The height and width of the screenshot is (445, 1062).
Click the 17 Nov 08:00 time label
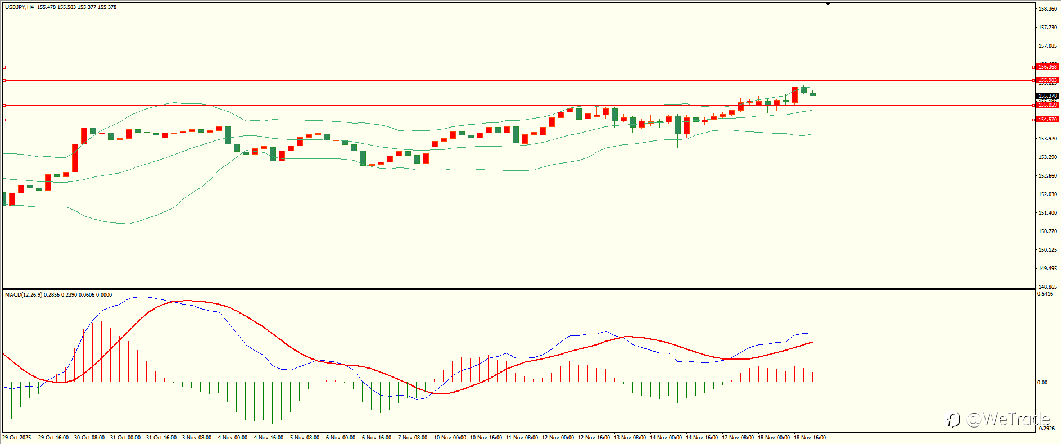(x=738, y=438)
